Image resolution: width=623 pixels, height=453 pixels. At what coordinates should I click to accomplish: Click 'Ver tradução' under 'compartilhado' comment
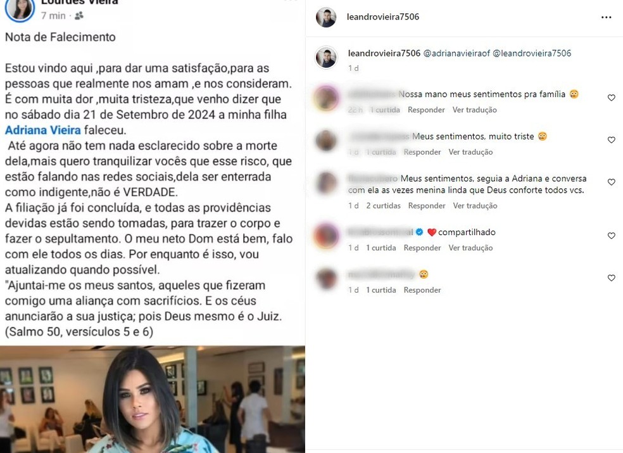(470, 248)
